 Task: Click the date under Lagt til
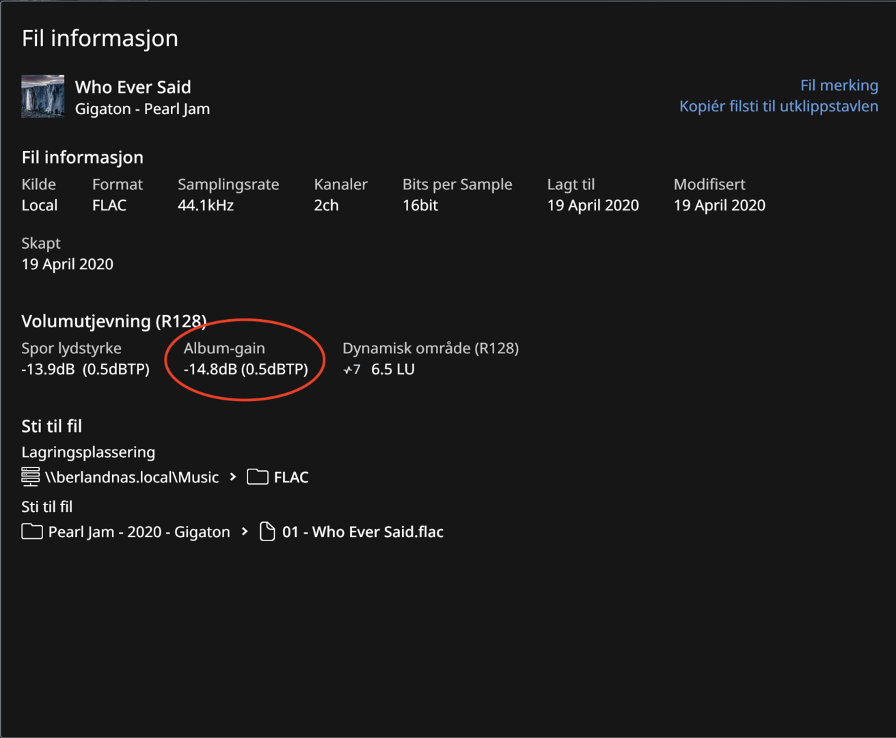pos(593,205)
